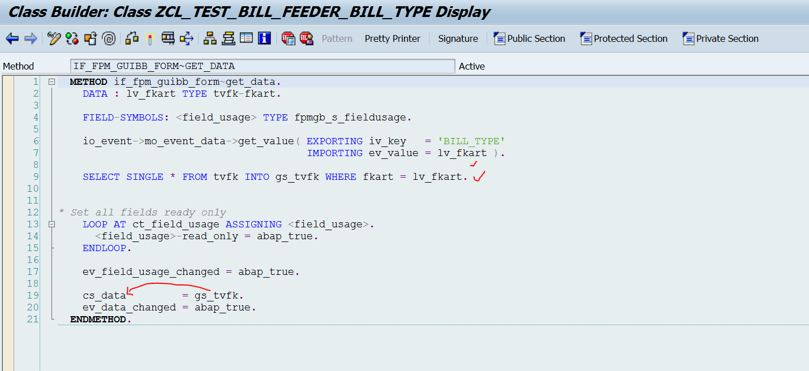
Task: Click the blue Back arrow icon
Action: 12,38
